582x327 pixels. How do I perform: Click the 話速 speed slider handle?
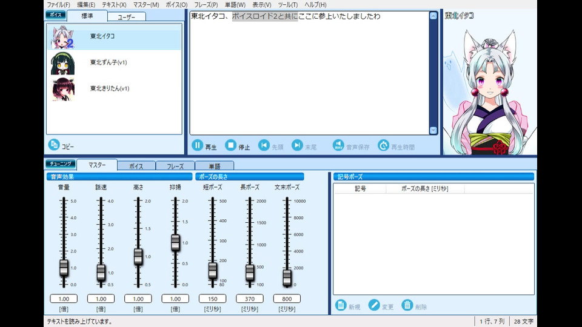101,272
